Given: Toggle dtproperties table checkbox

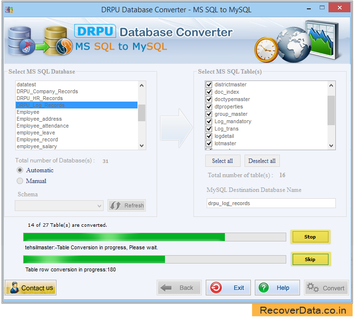Looking at the screenshot, I should 209,106.
